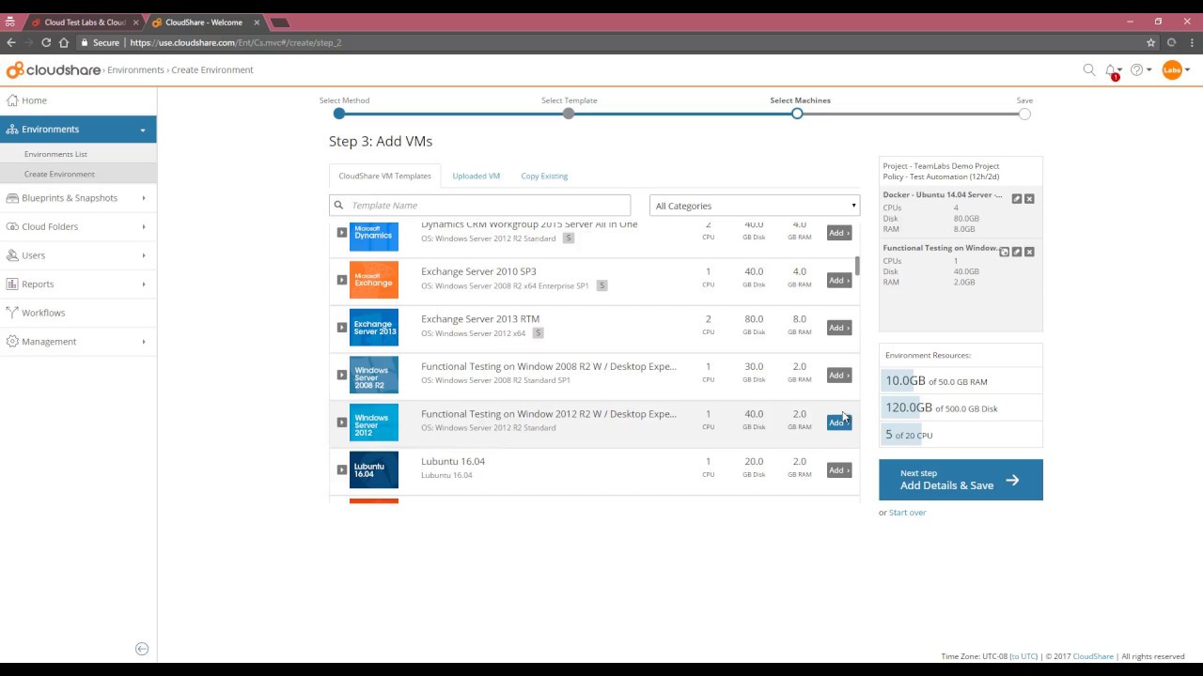Add Exchange Server 2010 SP3 VM
The width and height of the screenshot is (1203, 676).
pos(839,280)
